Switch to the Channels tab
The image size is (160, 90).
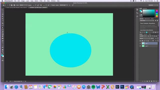[x=145, y=34]
